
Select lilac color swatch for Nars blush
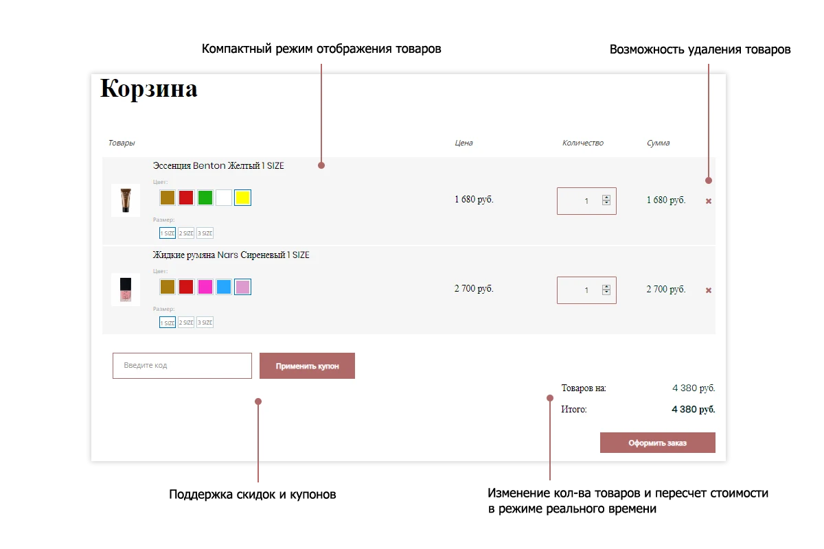pyautogui.click(x=242, y=287)
